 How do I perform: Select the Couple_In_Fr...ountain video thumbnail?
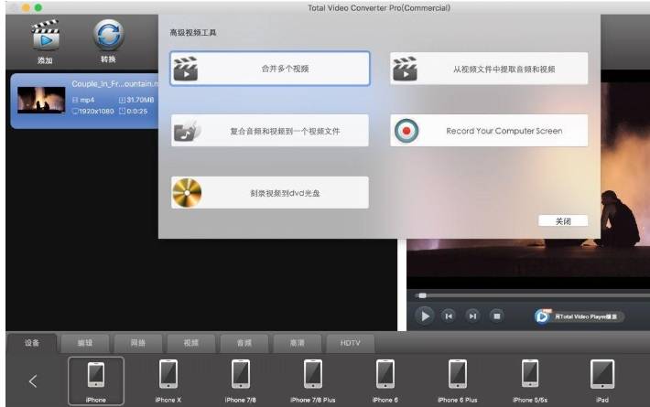[41, 101]
